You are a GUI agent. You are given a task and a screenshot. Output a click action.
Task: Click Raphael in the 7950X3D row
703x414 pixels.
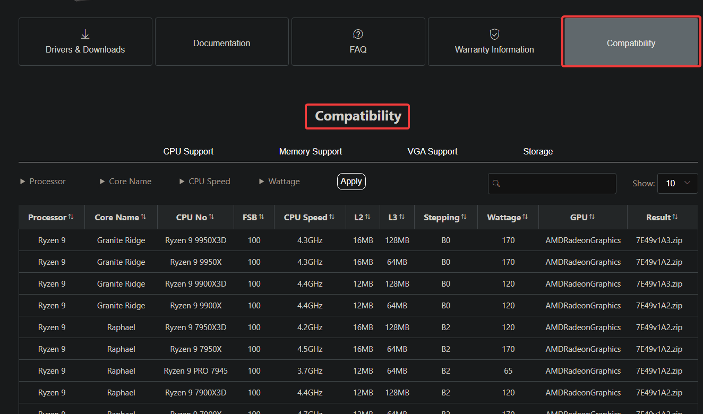pyautogui.click(x=121, y=327)
